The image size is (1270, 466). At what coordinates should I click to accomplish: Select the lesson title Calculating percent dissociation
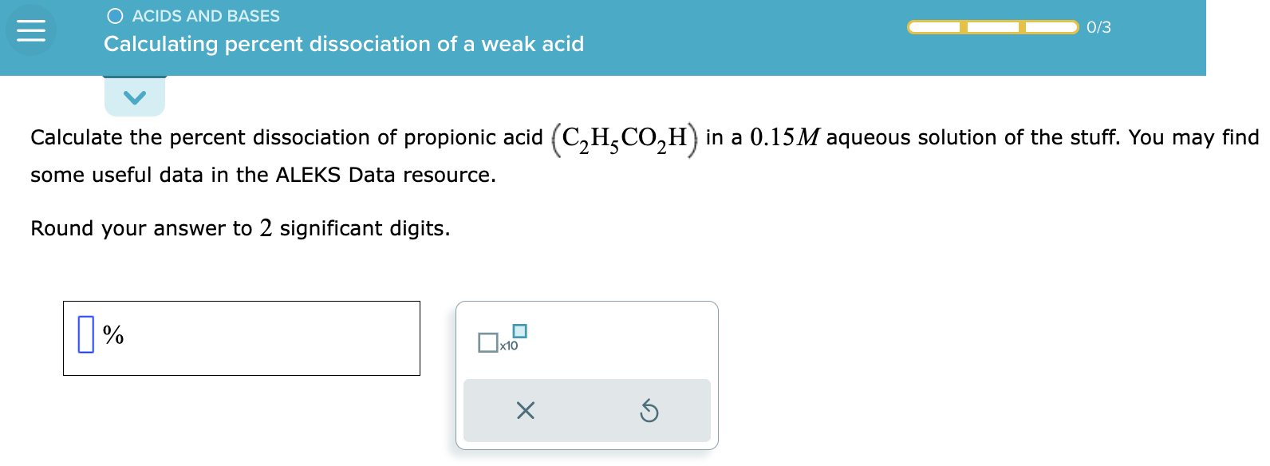click(343, 44)
